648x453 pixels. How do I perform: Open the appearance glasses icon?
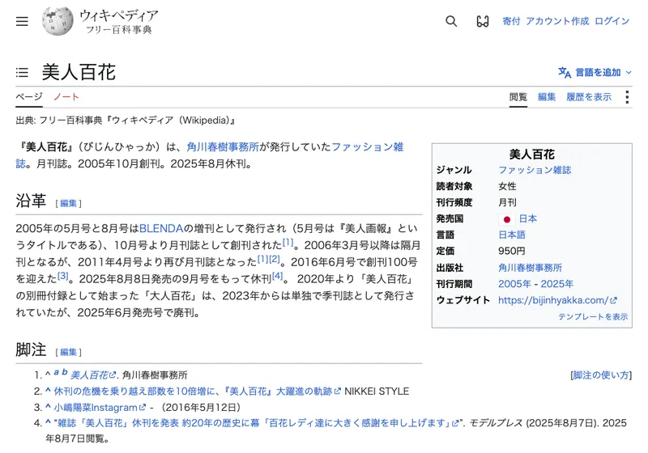(483, 21)
